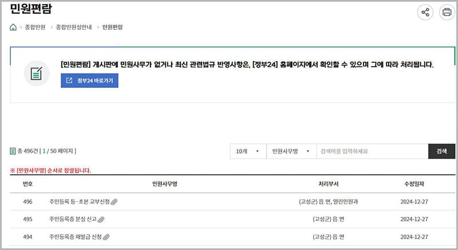Open attachment clip for 주민등록증 분실 신고
This screenshot has width=458, height=250.
pos(101,219)
